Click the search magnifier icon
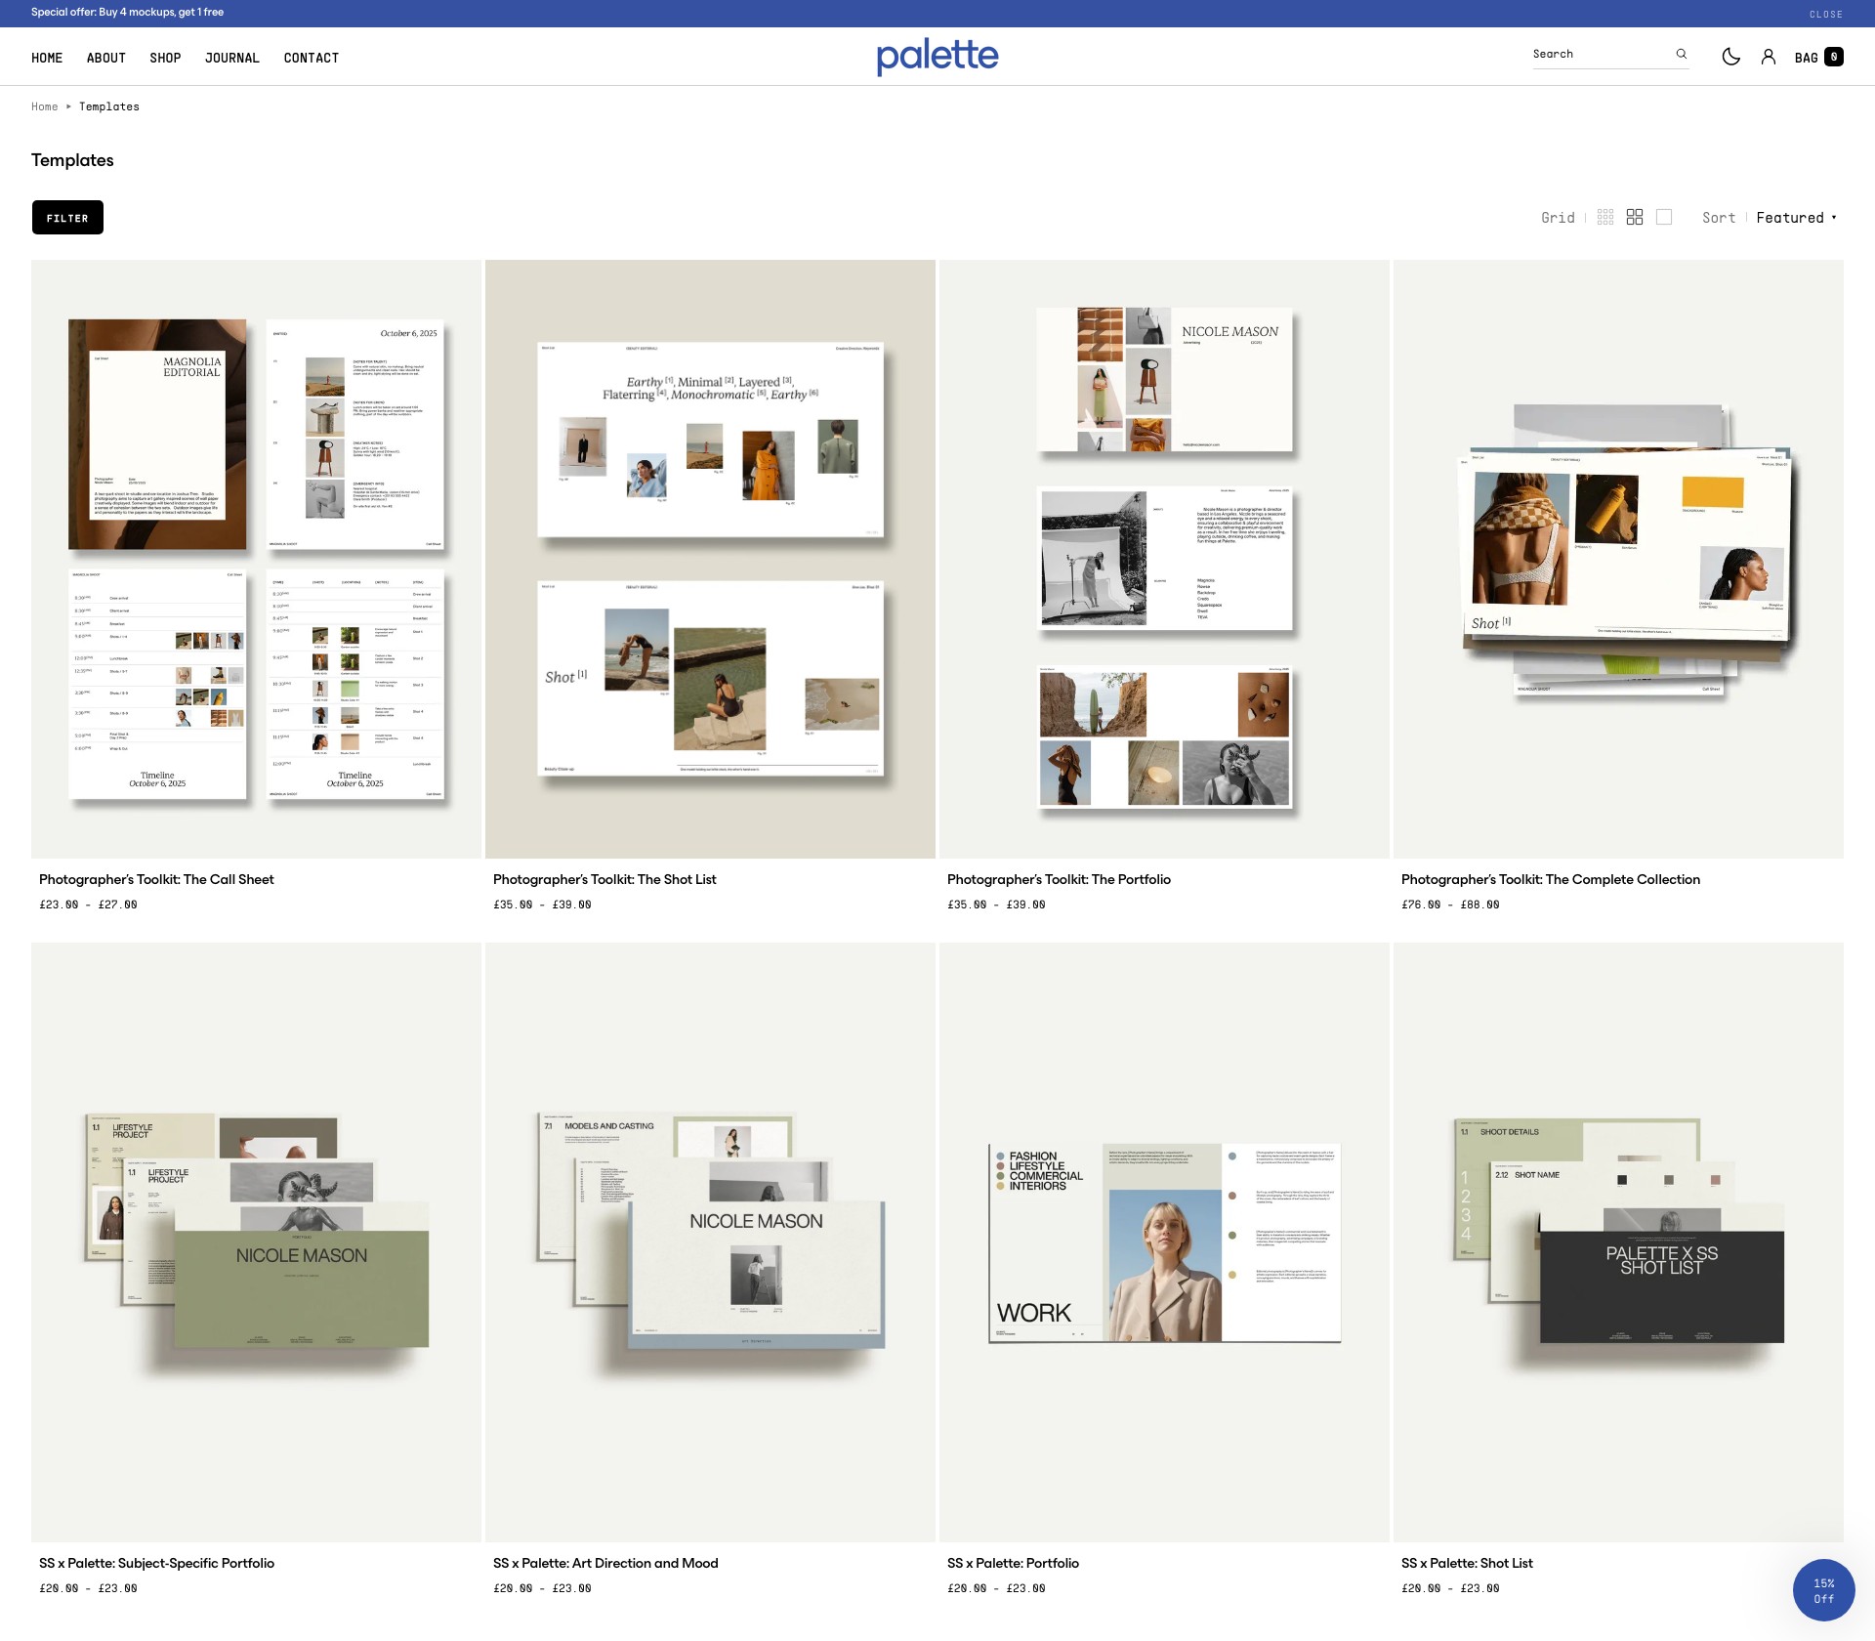 (1682, 54)
